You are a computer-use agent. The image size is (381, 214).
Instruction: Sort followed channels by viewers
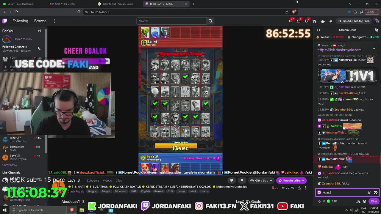point(39,49)
